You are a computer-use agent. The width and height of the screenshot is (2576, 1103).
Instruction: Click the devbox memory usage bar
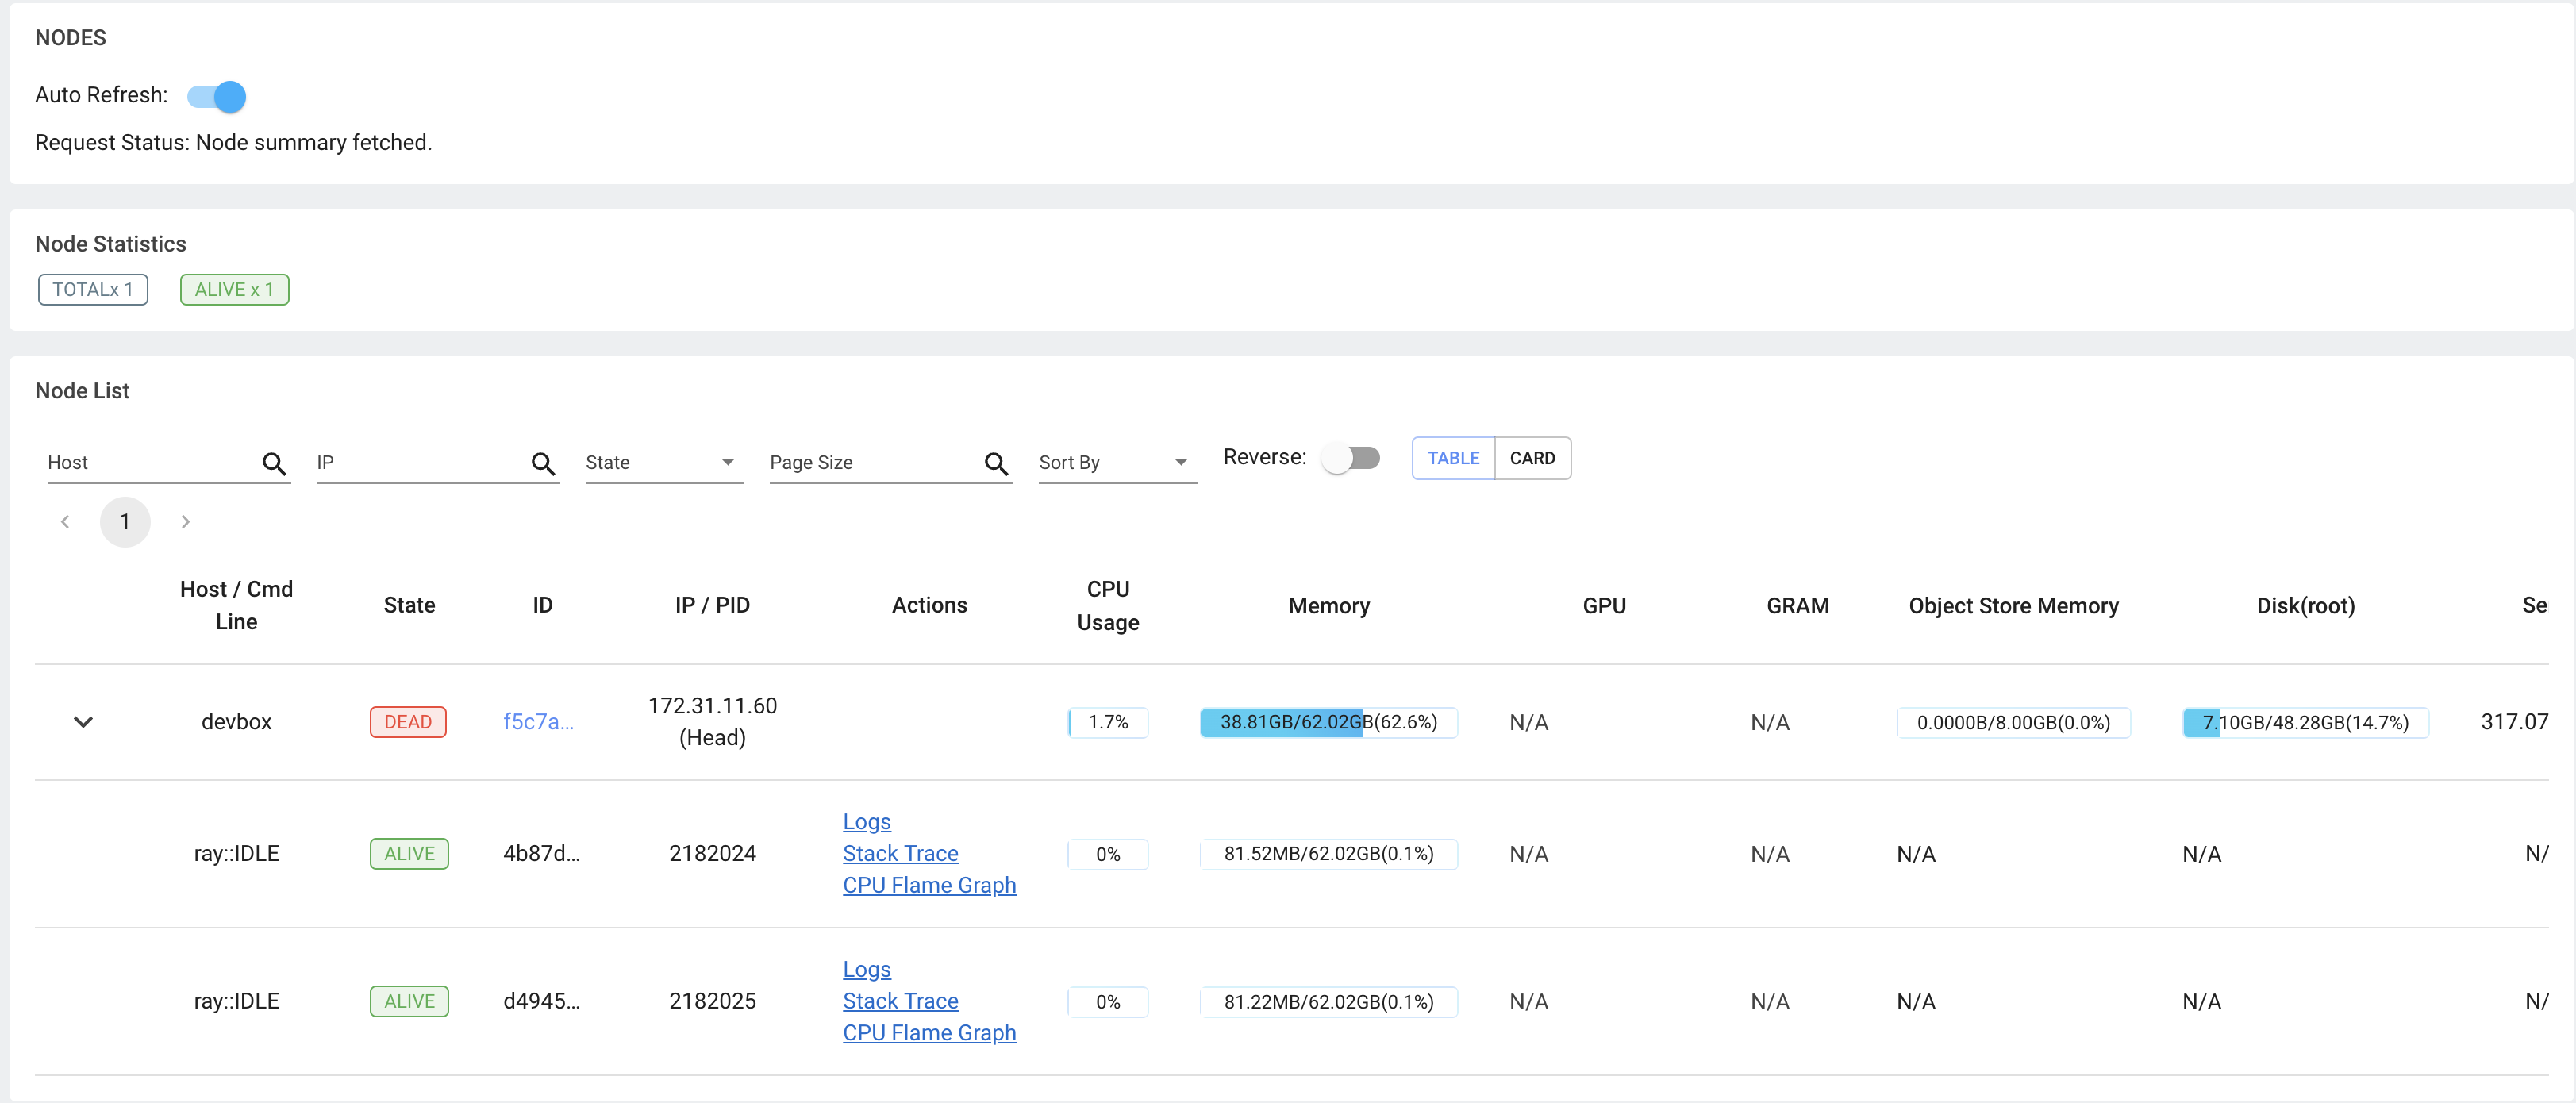click(x=1328, y=722)
